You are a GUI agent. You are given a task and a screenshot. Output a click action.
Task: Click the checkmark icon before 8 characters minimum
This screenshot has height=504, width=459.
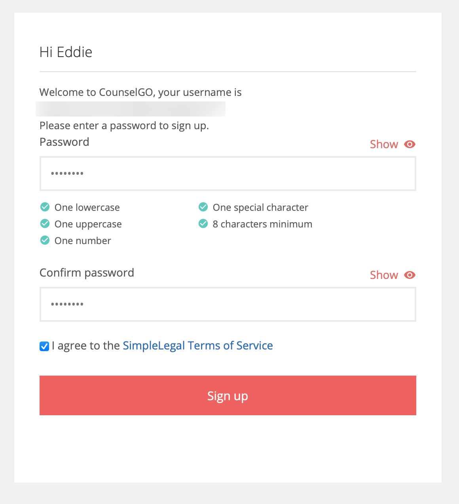pyautogui.click(x=203, y=223)
